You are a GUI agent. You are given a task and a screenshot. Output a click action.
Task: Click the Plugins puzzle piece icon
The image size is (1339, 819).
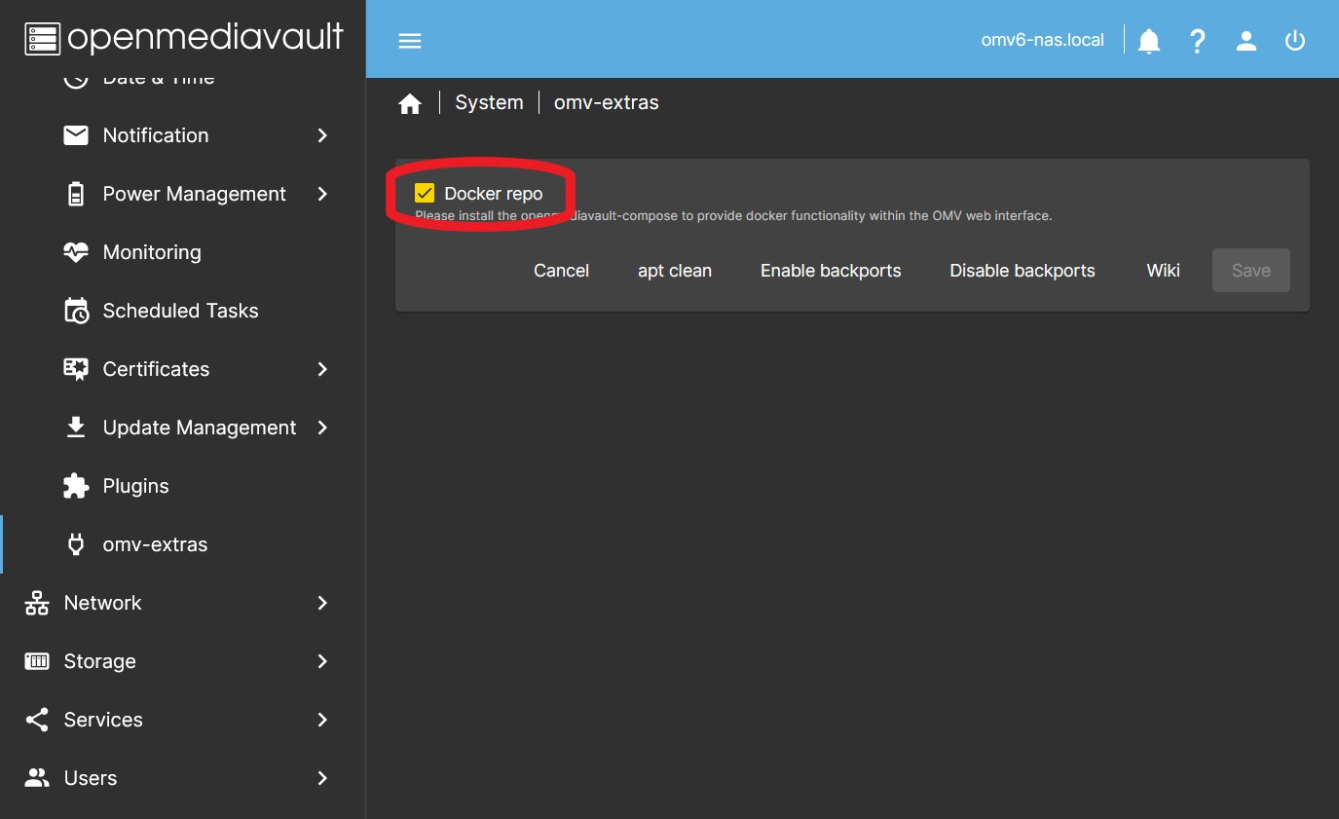pos(76,486)
